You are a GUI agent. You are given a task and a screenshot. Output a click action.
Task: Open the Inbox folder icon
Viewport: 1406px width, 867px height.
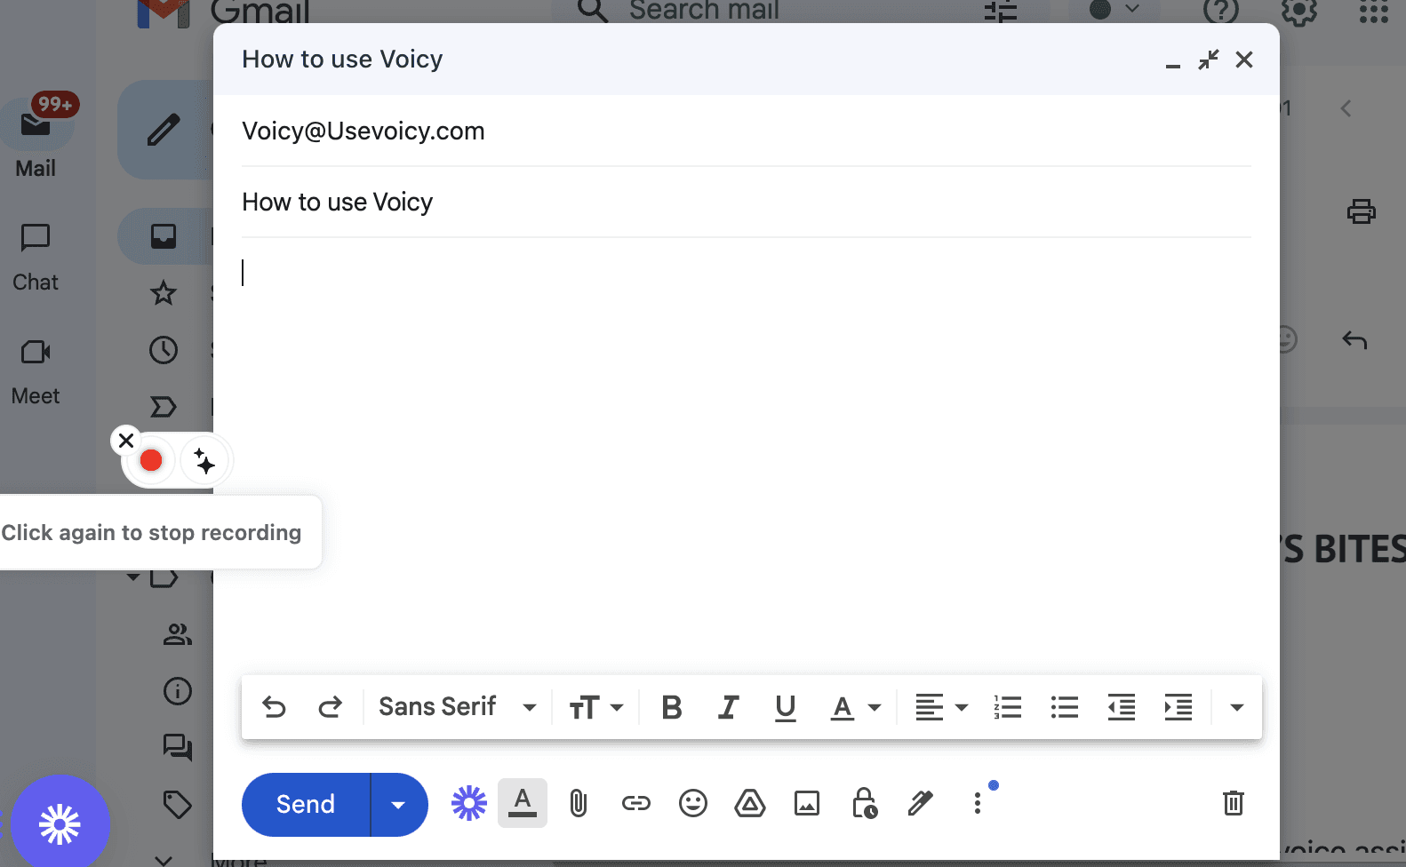coord(164,236)
